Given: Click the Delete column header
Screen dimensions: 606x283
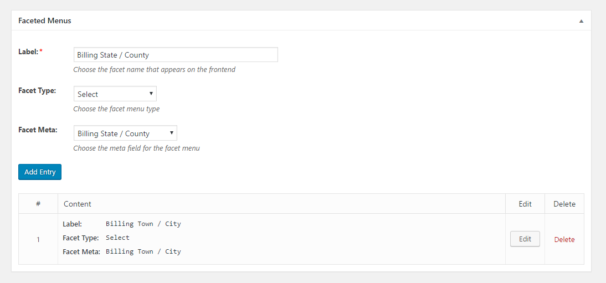Looking at the screenshot, I should click(564, 204).
